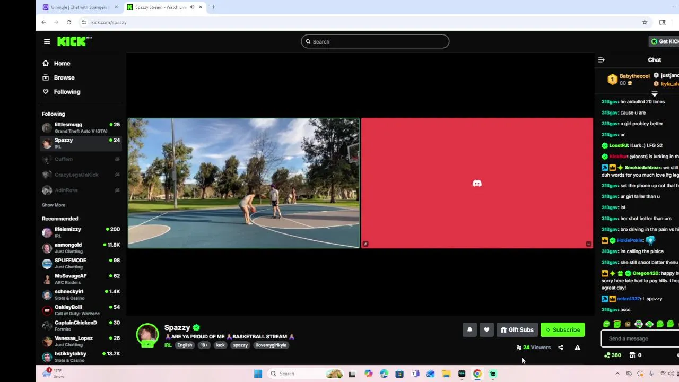Click the 18+ tag
Viewport: 679px width, 382px height.
pyautogui.click(x=204, y=345)
